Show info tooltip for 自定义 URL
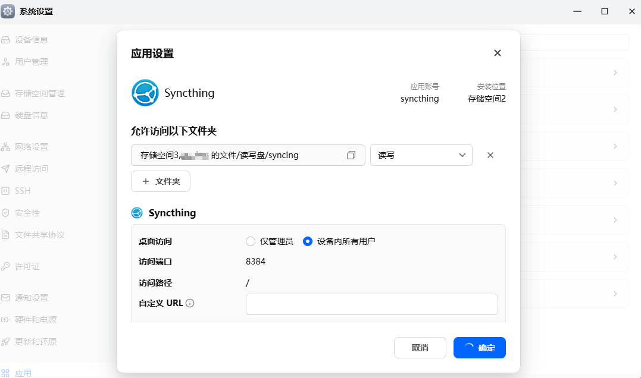This screenshot has width=641, height=378. (190, 303)
